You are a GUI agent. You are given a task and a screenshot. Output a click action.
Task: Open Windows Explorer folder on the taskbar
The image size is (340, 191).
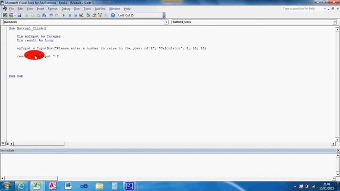[99, 186]
